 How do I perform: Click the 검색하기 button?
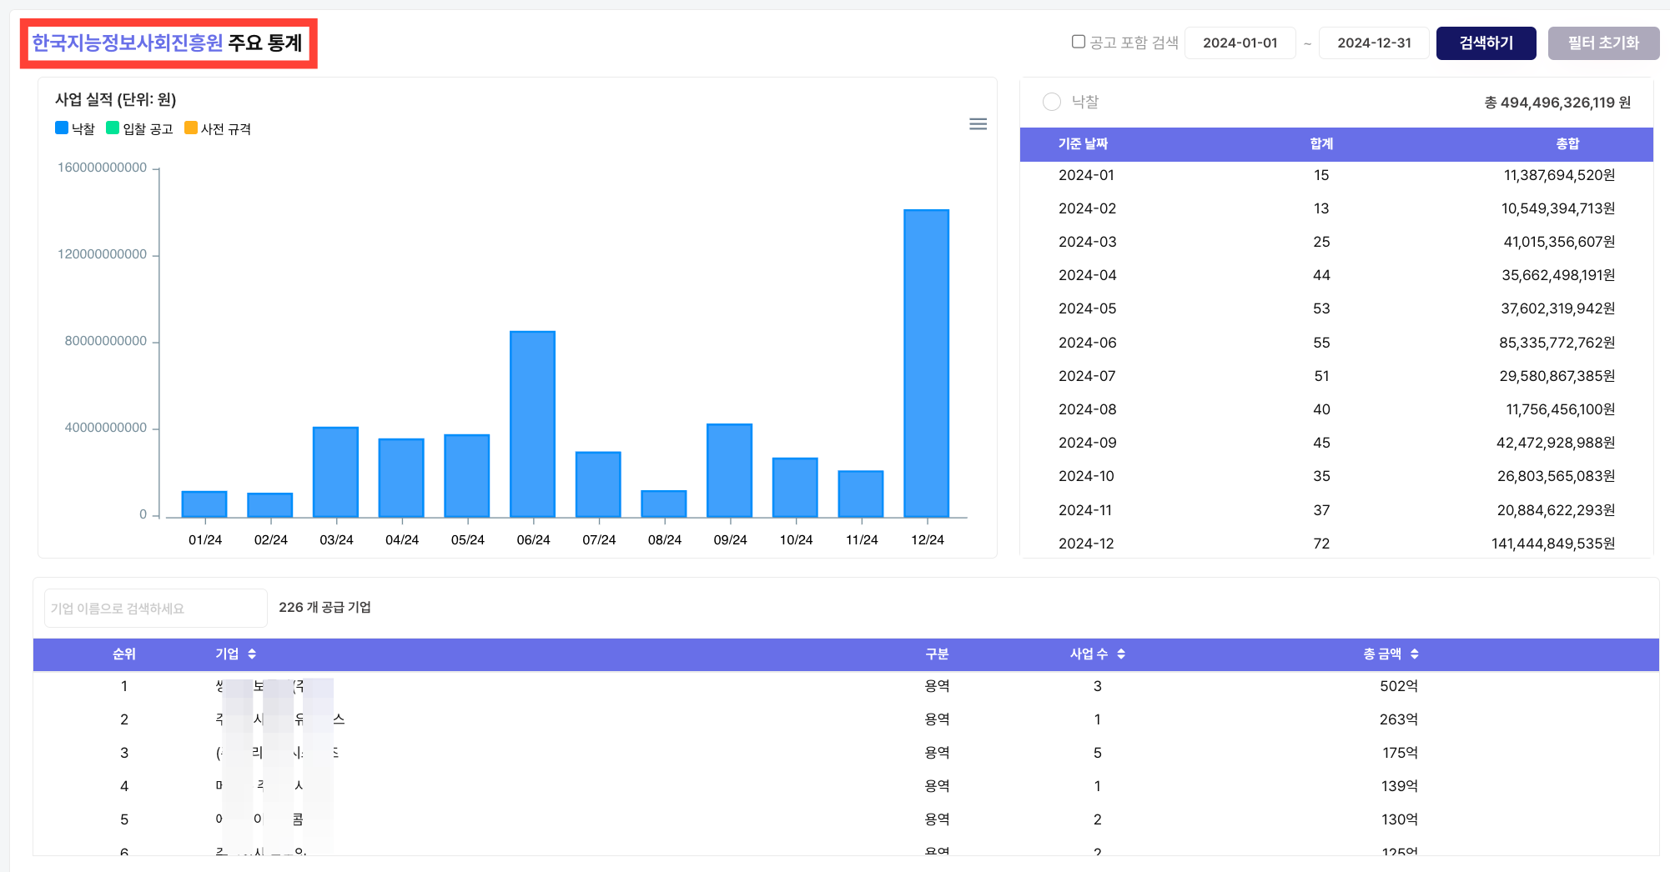(1486, 43)
